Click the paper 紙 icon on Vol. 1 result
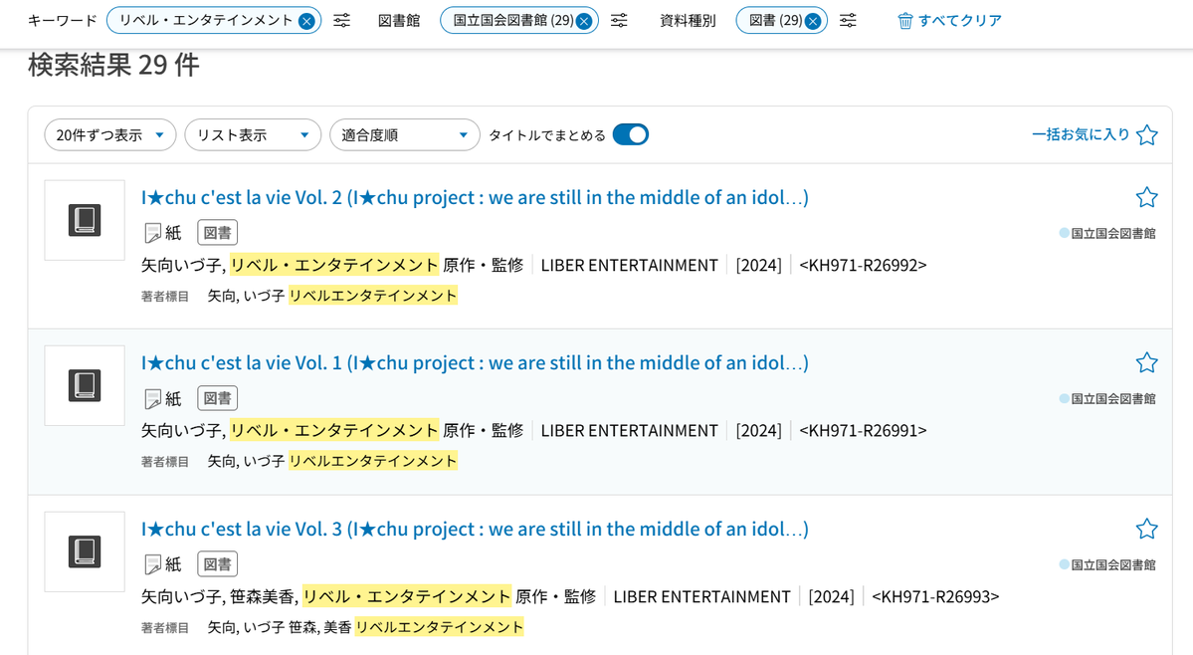Screen dimensions: 1193x655 [153, 398]
